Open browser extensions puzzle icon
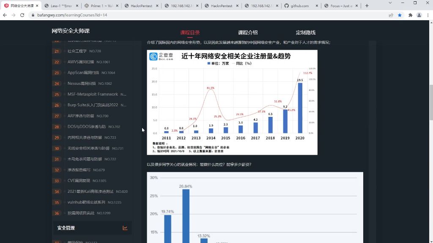 point(410,15)
